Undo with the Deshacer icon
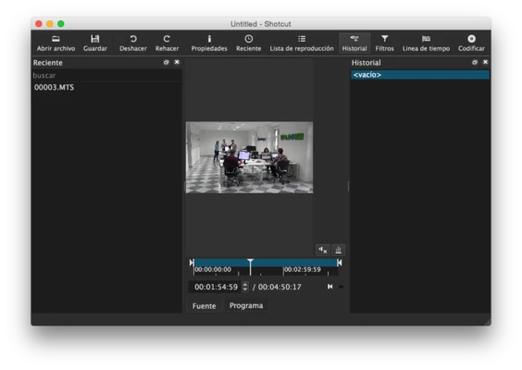522x370 pixels. pos(133,43)
